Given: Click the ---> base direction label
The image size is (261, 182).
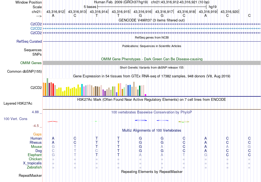Looking at the screenshot, I should (39, 16).
